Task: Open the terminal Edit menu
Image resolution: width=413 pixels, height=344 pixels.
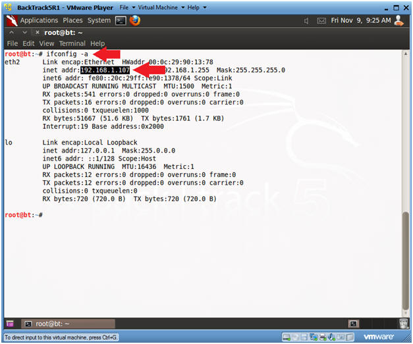Action: click(28, 43)
